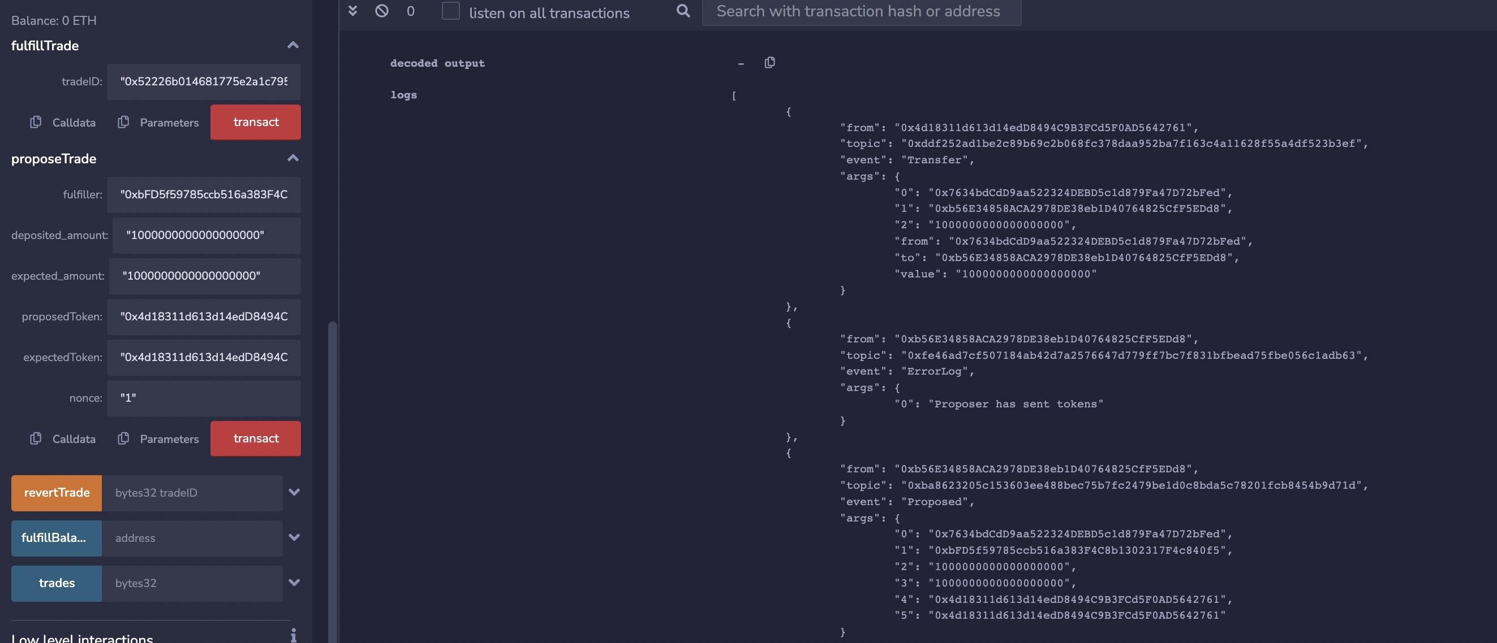Click the pending transactions count 0
This screenshot has height=643, width=1497.
(x=410, y=11)
